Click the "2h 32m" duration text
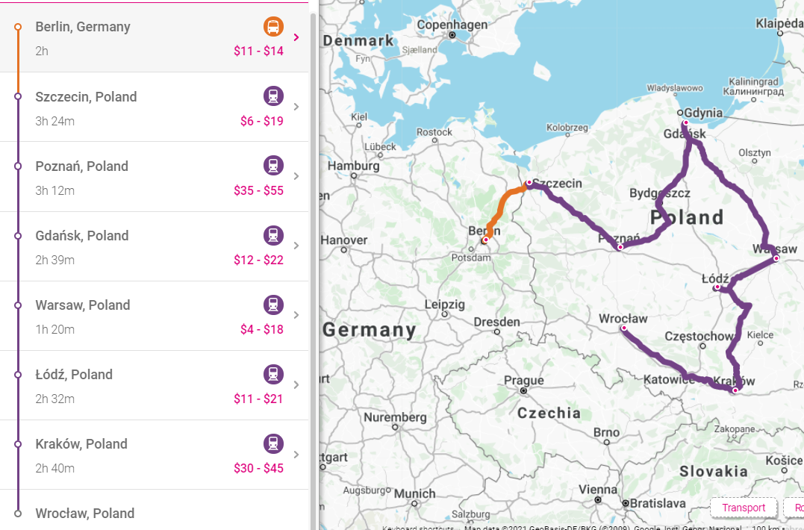This screenshot has width=804, height=530. click(54, 399)
